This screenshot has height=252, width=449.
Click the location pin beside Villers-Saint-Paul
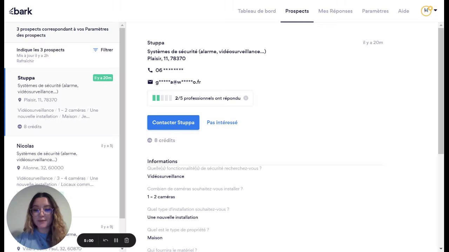(19, 249)
